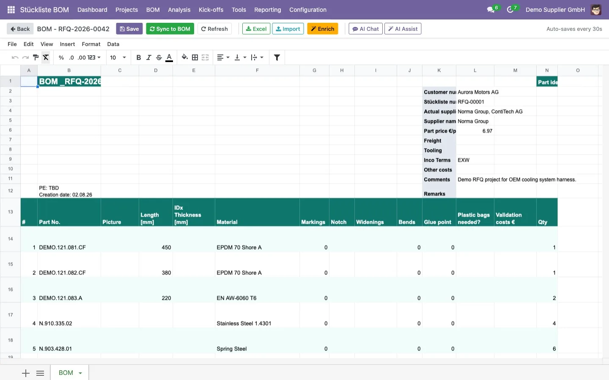
Task: Click the merge cells icon
Action: [205, 57]
